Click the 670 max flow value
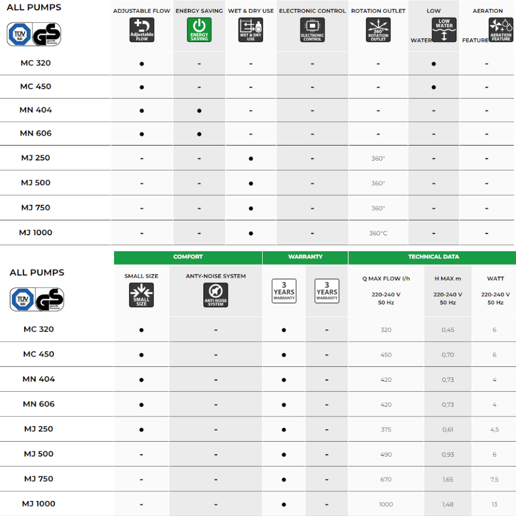This screenshot has height=516, width=516. click(x=386, y=479)
